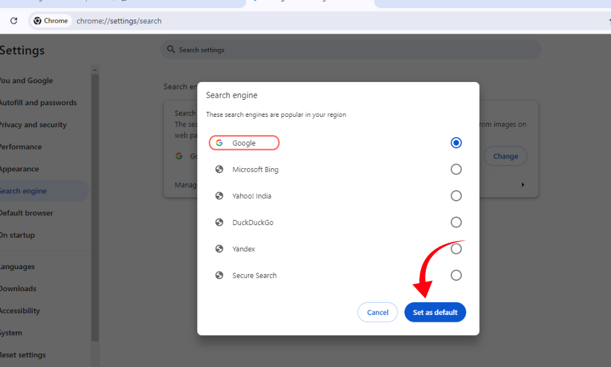This screenshot has height=367, width=611.
Task: Click the sidebar scroll-up arrow
Action: point(95,70)
